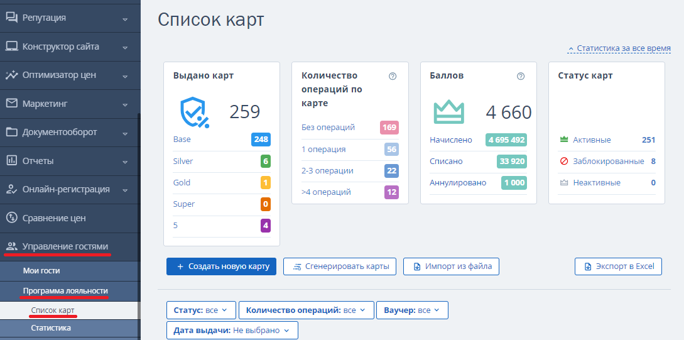This screenshot has height=340, width=684.
Task: Open help for Количество операций по карте
Action: click(393, 76)
